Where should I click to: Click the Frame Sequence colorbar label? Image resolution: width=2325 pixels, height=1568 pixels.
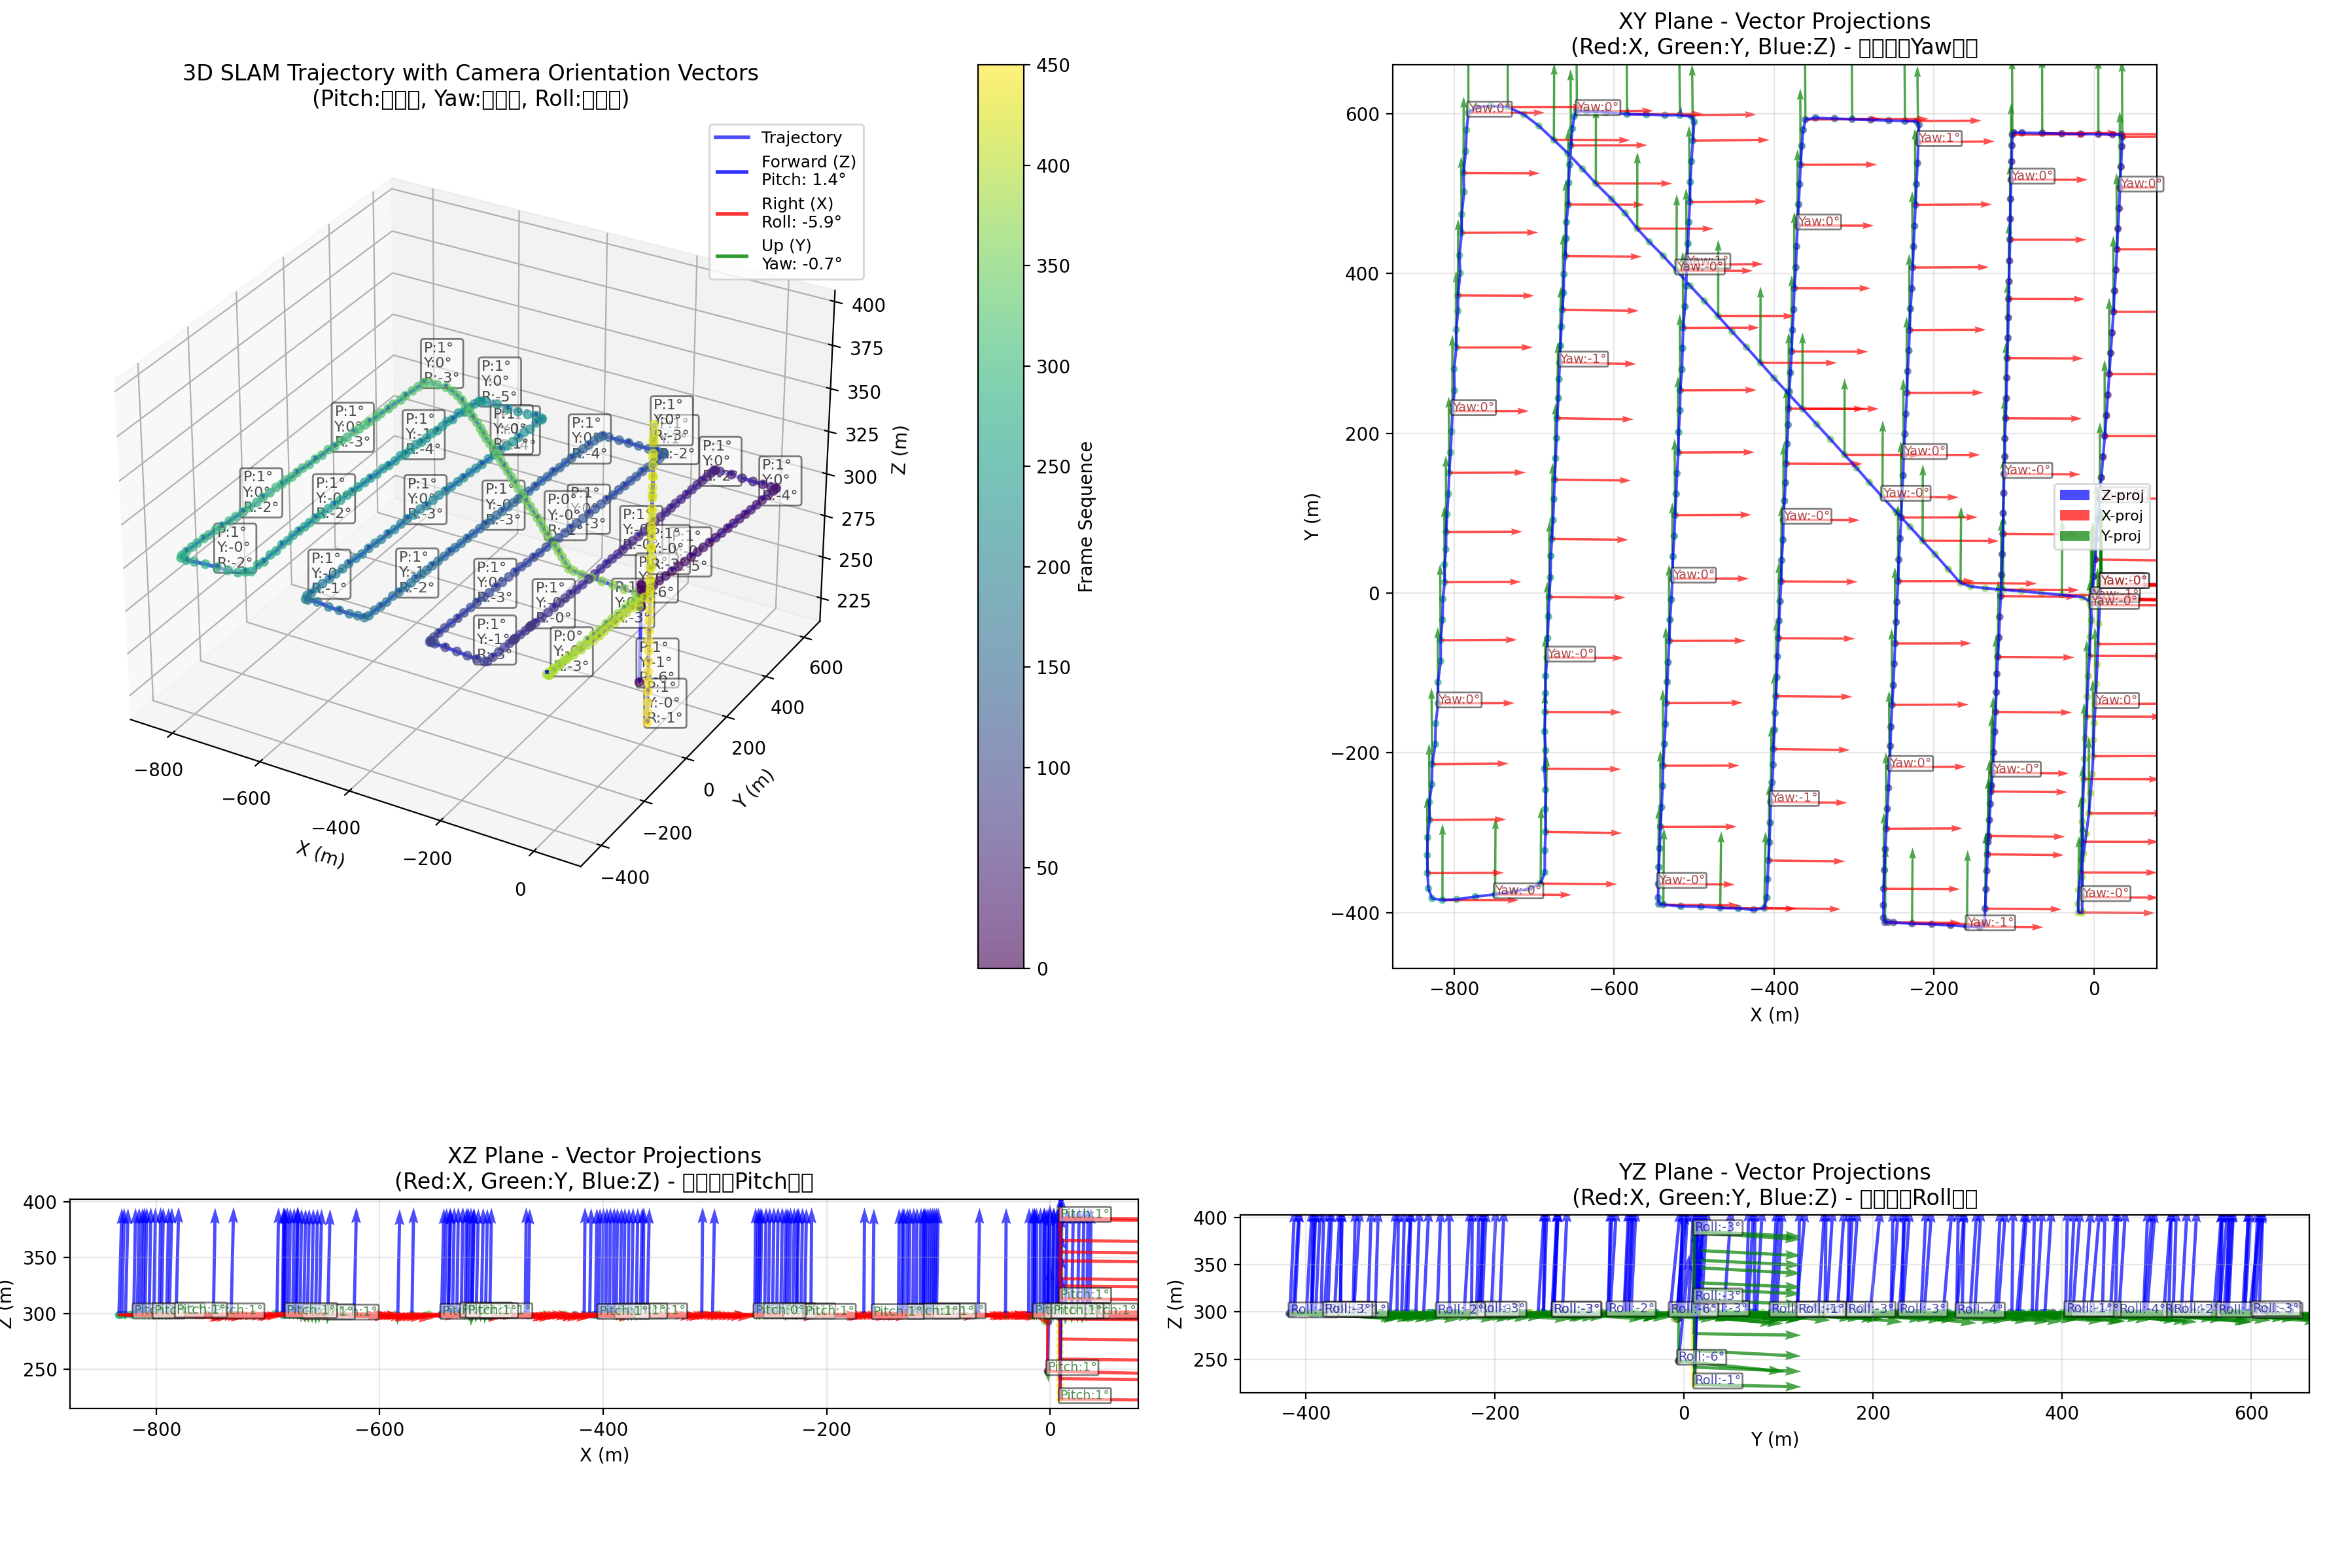[1085, 517]
